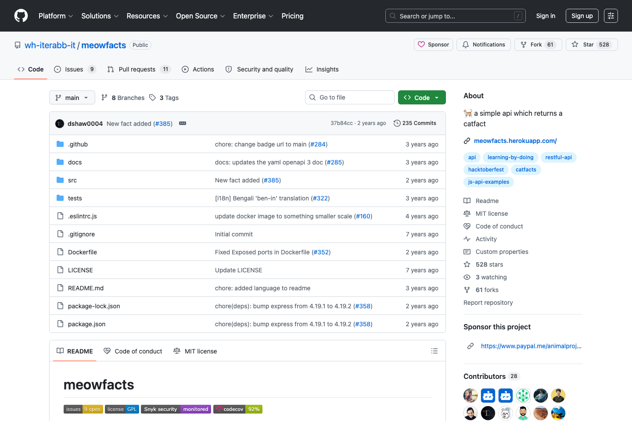Open the main branch dropdown
This screenshot has height=421, width=632.
72,98
